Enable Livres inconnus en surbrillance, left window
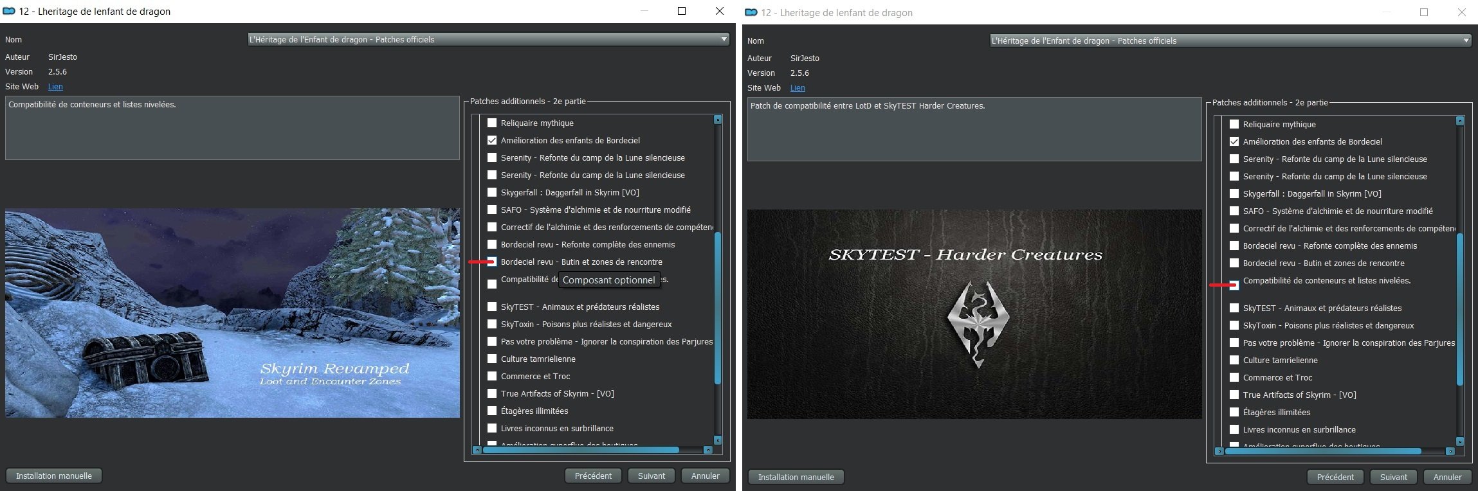Viewport: 1478px width, 491px height. click(x=492, y=428)
